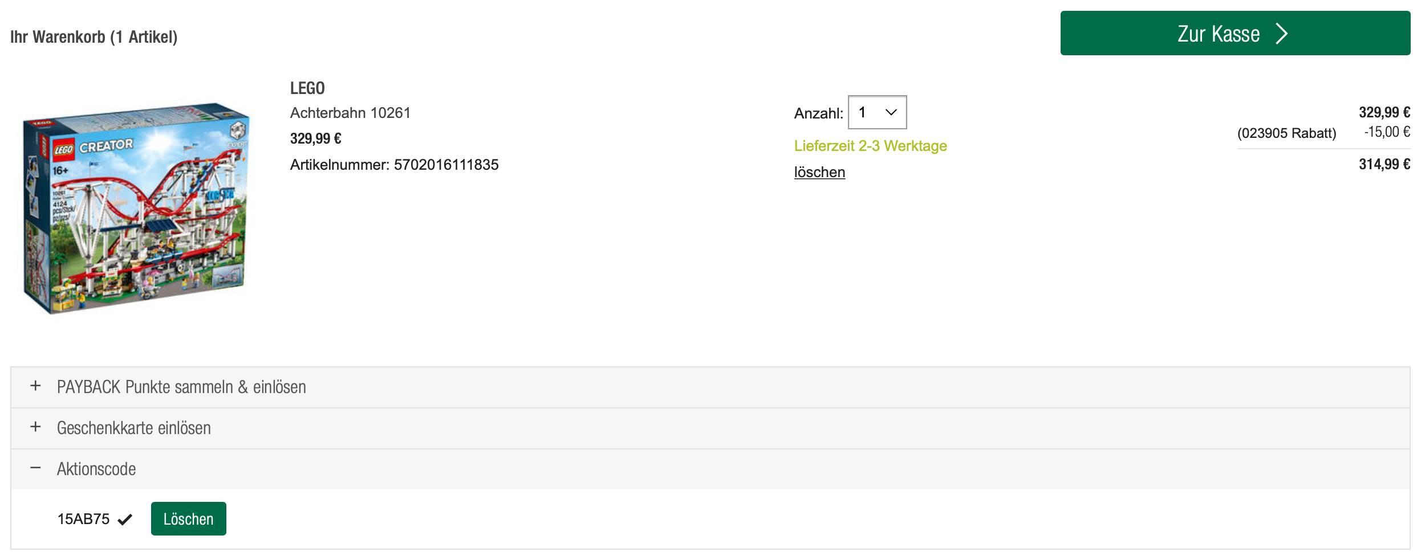The image size is (1413, 556).
Task: Expand PAYBACK Punkte sammeln & einlösen section
Action: coord(181,387)
